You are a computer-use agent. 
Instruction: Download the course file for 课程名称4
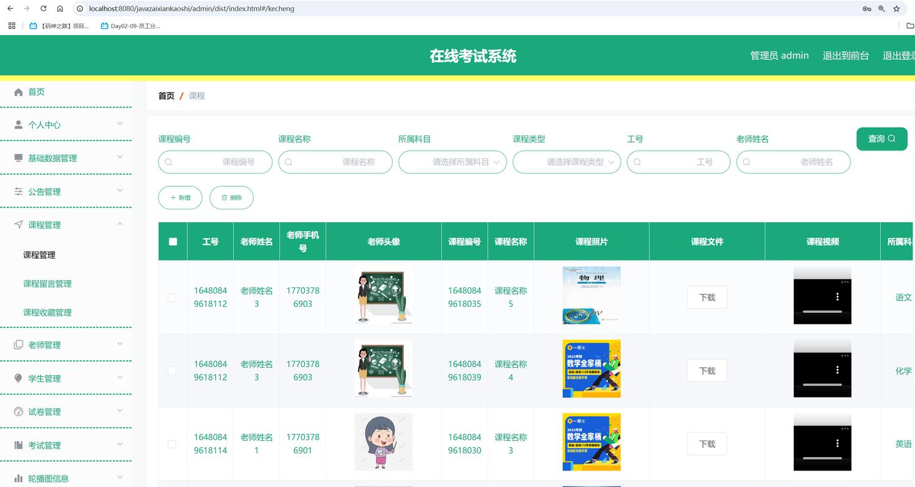[707, 371]
